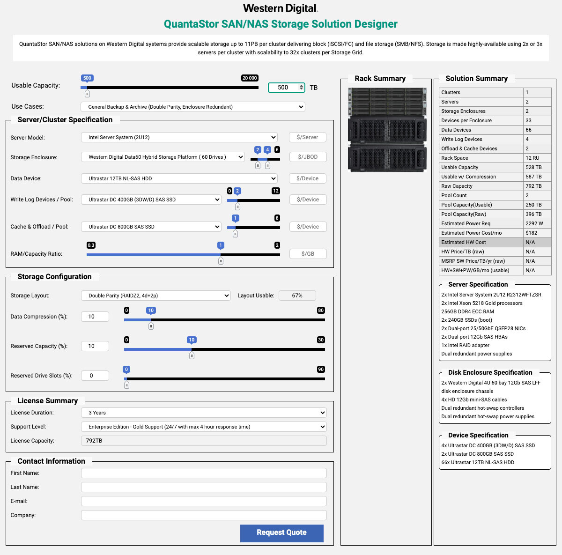Click the server rack image in Rack Summary
Image resolution: width=562 pixels, height=555 pixels.
pos(387,130)
